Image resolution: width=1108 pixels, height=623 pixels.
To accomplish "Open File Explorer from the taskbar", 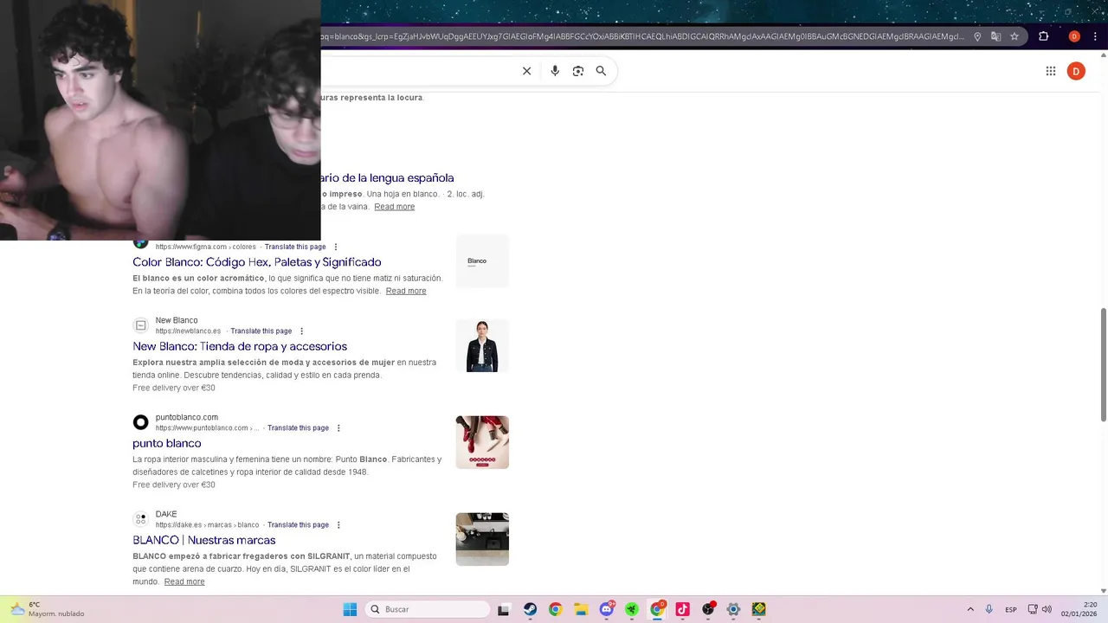I will [581, 609].
